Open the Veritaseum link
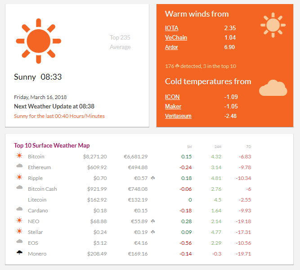The width and height of the screenshot is (300, 270). [x=178, y=116]
